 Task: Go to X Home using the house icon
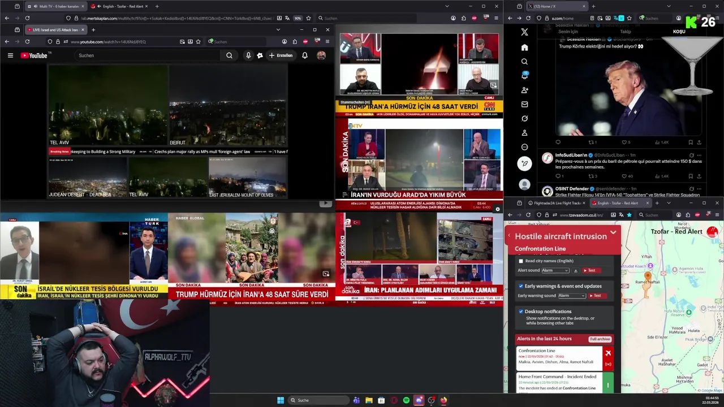point(524,47)
